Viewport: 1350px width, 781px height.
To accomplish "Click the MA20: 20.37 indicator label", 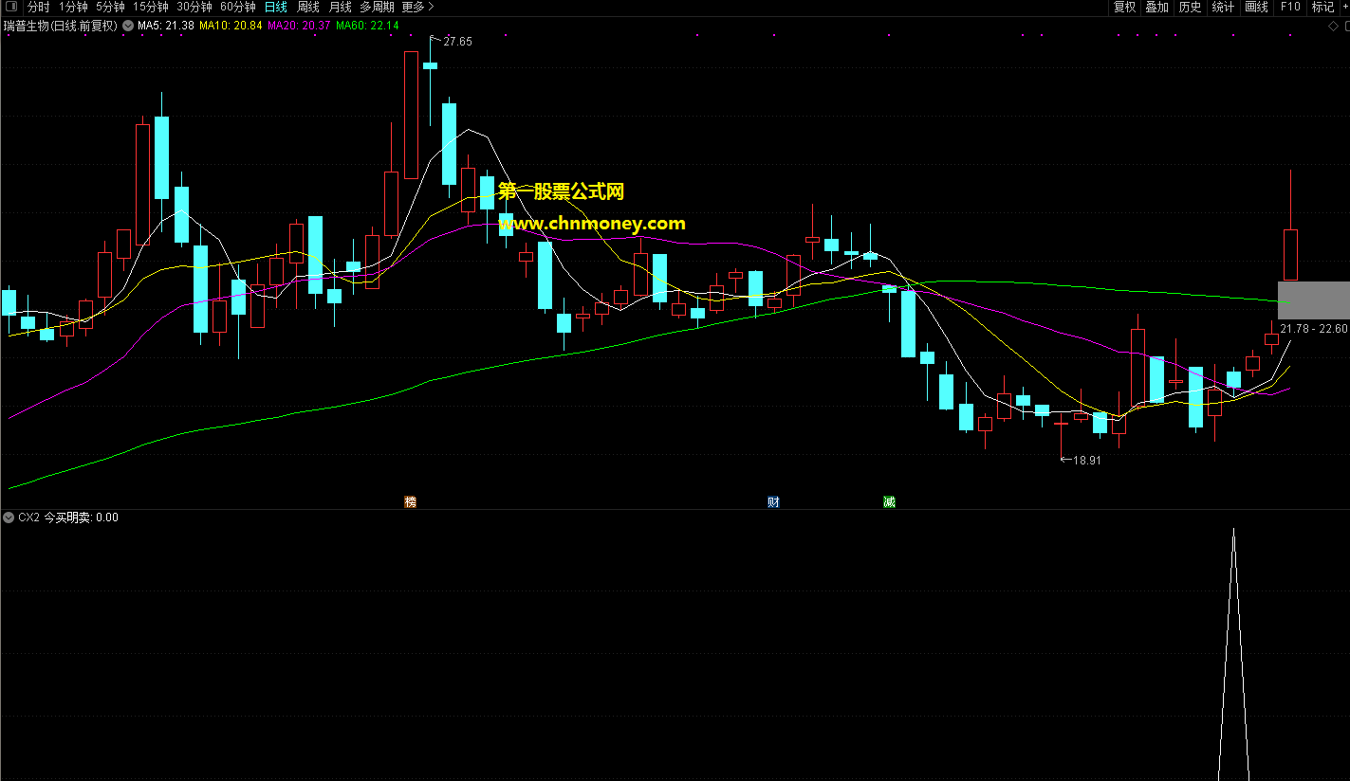I will point(299,26).
